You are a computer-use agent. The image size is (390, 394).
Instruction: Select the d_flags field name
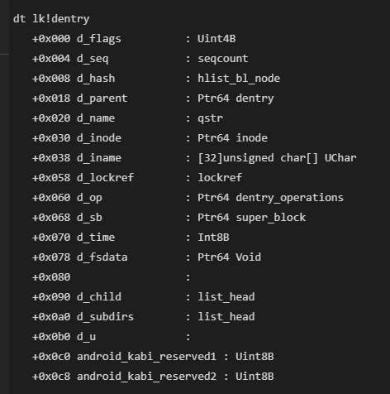(99, 39)
